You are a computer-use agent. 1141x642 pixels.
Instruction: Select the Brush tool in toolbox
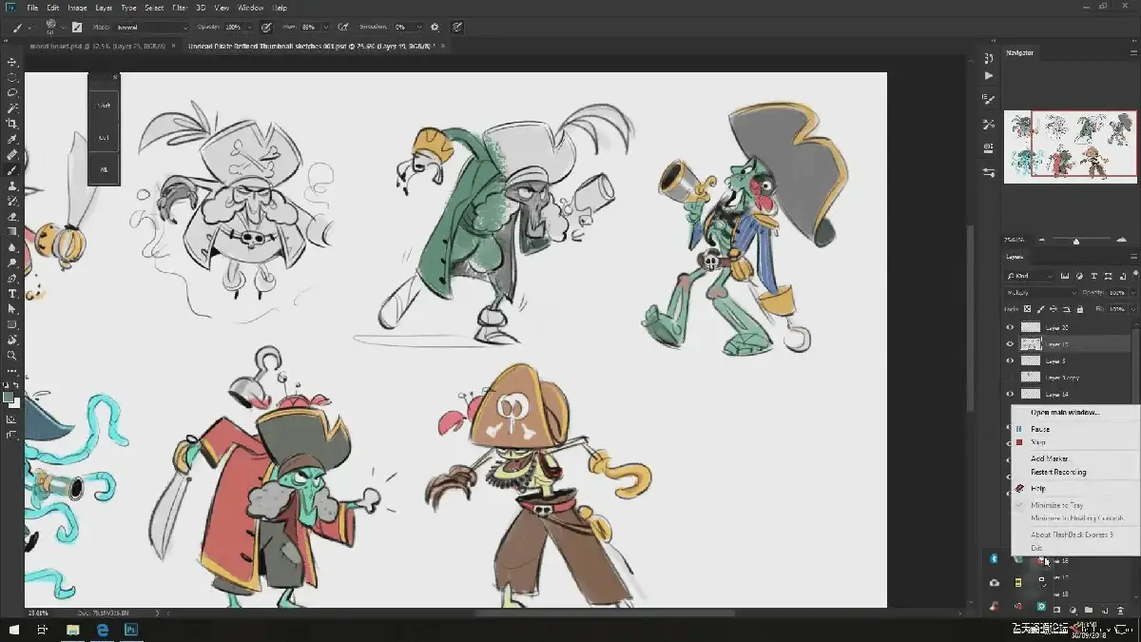click(x=12, y=170)
